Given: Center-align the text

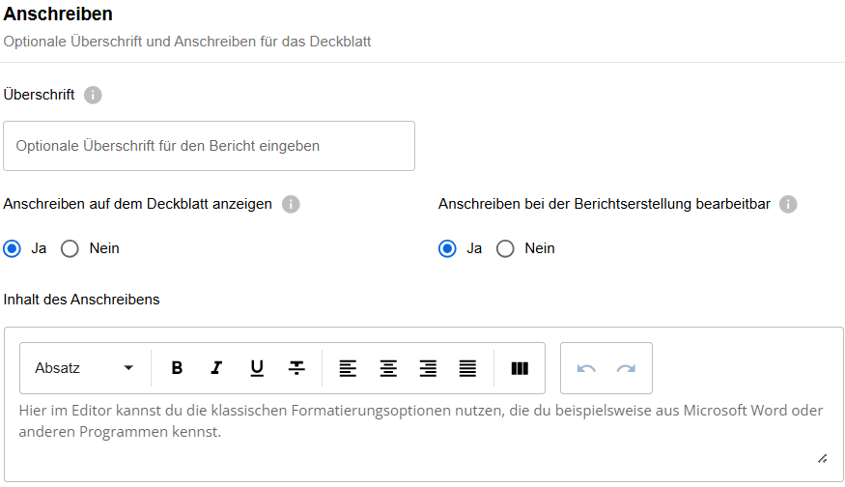Looking at the screenshot, I should tap(388, 368).
